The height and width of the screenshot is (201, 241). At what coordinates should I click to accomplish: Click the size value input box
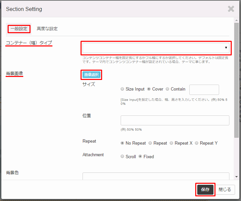204,90
